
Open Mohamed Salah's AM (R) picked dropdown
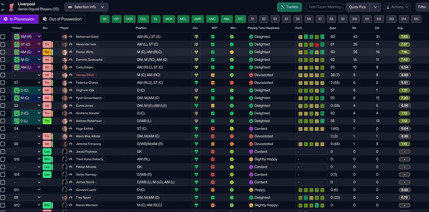coord(26,37)
